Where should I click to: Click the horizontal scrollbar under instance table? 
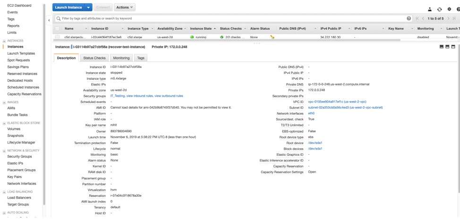(x=227, y=40)
